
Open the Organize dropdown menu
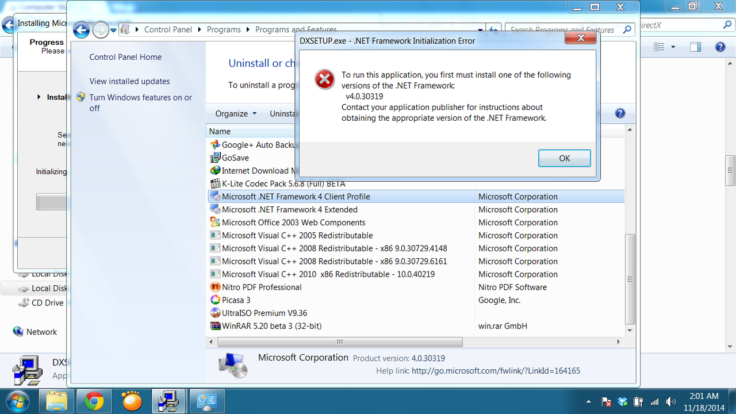tap(236, 113)
